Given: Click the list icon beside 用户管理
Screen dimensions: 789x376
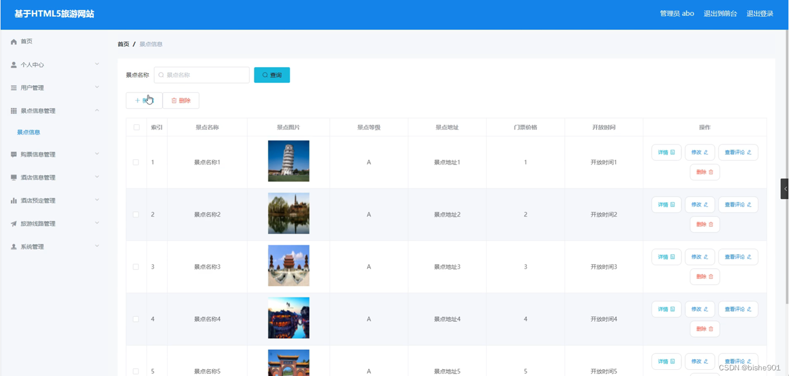Looking at the screenshot, I should point(14,88).
